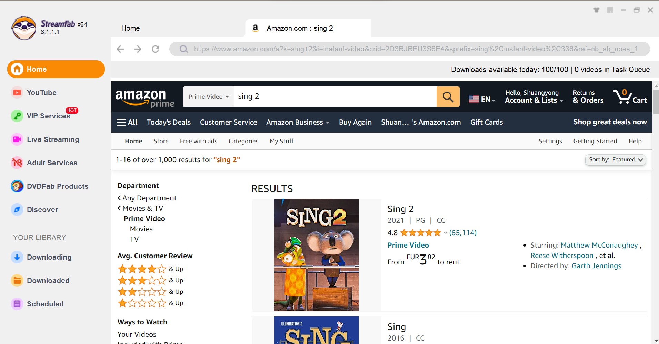Open the Sort by Featured dropdown
The height and width of the screenshot is (344, 659).
coord(616,160)
